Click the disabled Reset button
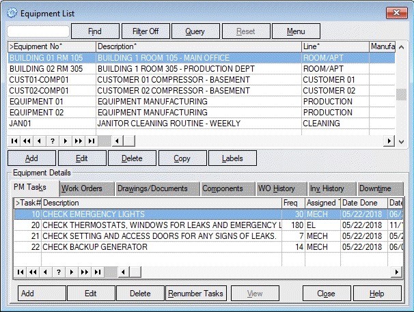The width and height of the screenshot is (414, 312). [x=246, y=31]
